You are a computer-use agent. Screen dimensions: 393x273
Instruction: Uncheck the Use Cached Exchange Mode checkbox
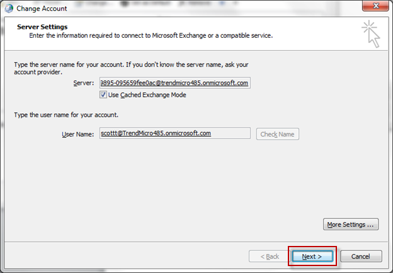(x=103, y=95)
